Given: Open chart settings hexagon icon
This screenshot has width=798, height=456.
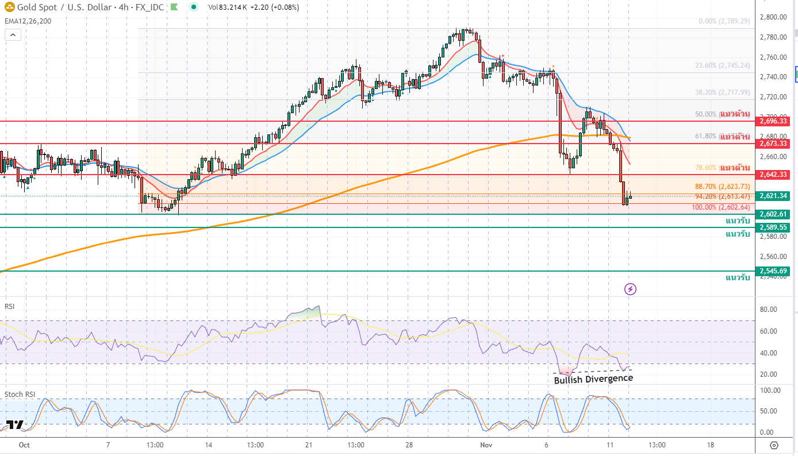Looking at the screenshot, I should click(774, 445).
